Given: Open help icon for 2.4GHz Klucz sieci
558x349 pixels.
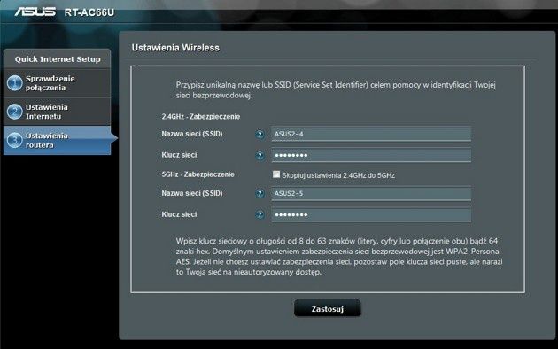Looking at the screenshot, I should pos(260,156).
